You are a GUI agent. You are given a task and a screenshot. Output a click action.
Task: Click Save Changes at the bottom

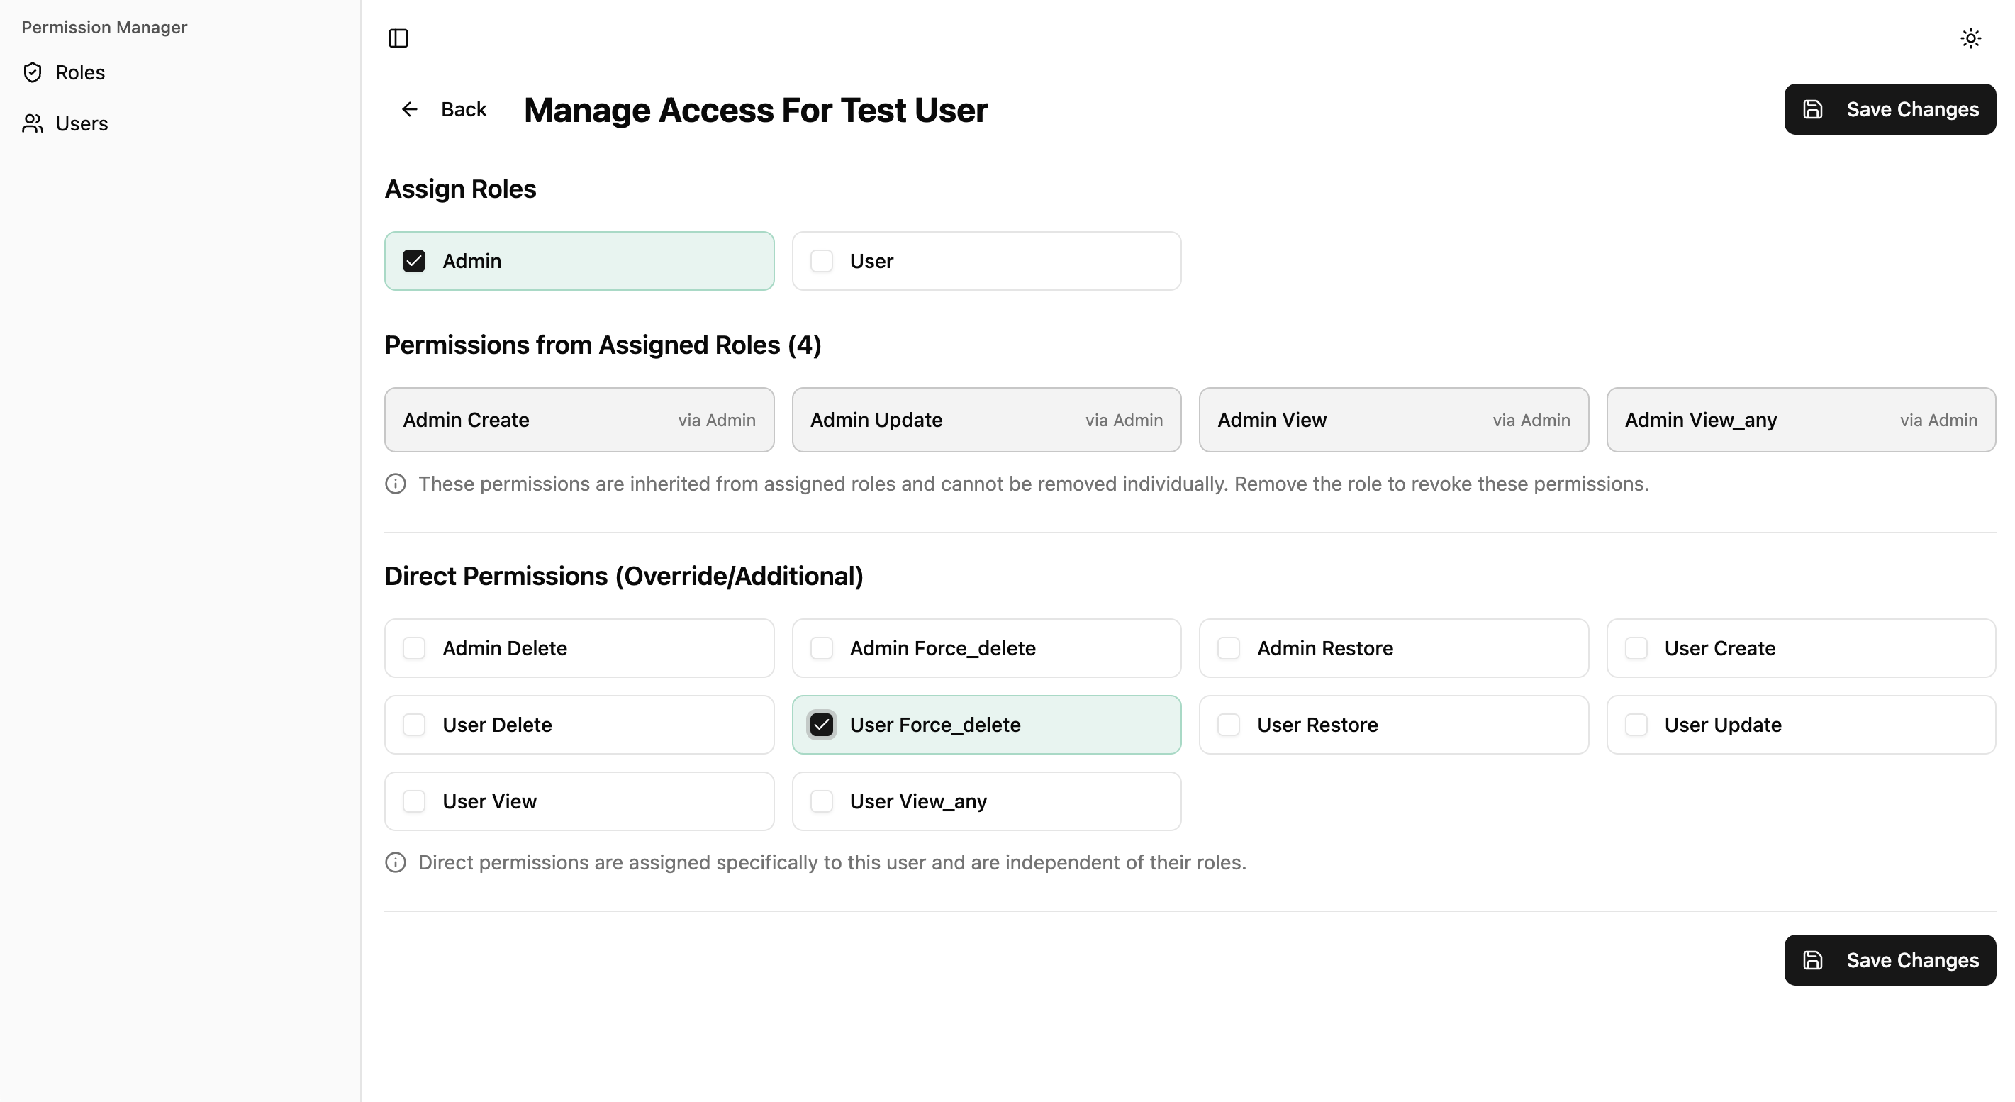(x=1889, y=959)
